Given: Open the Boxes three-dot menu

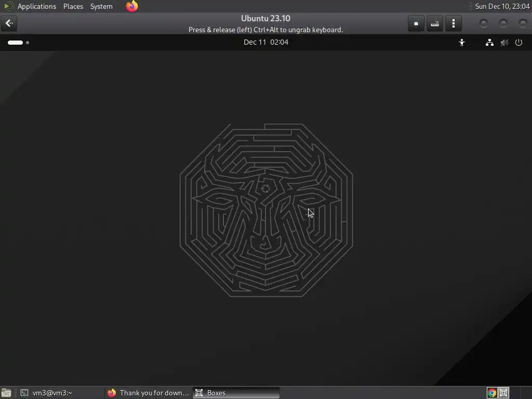Looking at the screenshot, I should pyautogui.click(x=453, y=23).
